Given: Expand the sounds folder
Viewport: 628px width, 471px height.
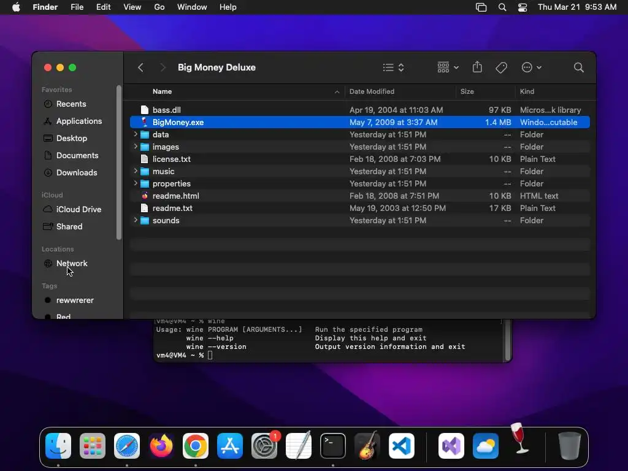Looking at the screenshot, I should tap(136, 220).
